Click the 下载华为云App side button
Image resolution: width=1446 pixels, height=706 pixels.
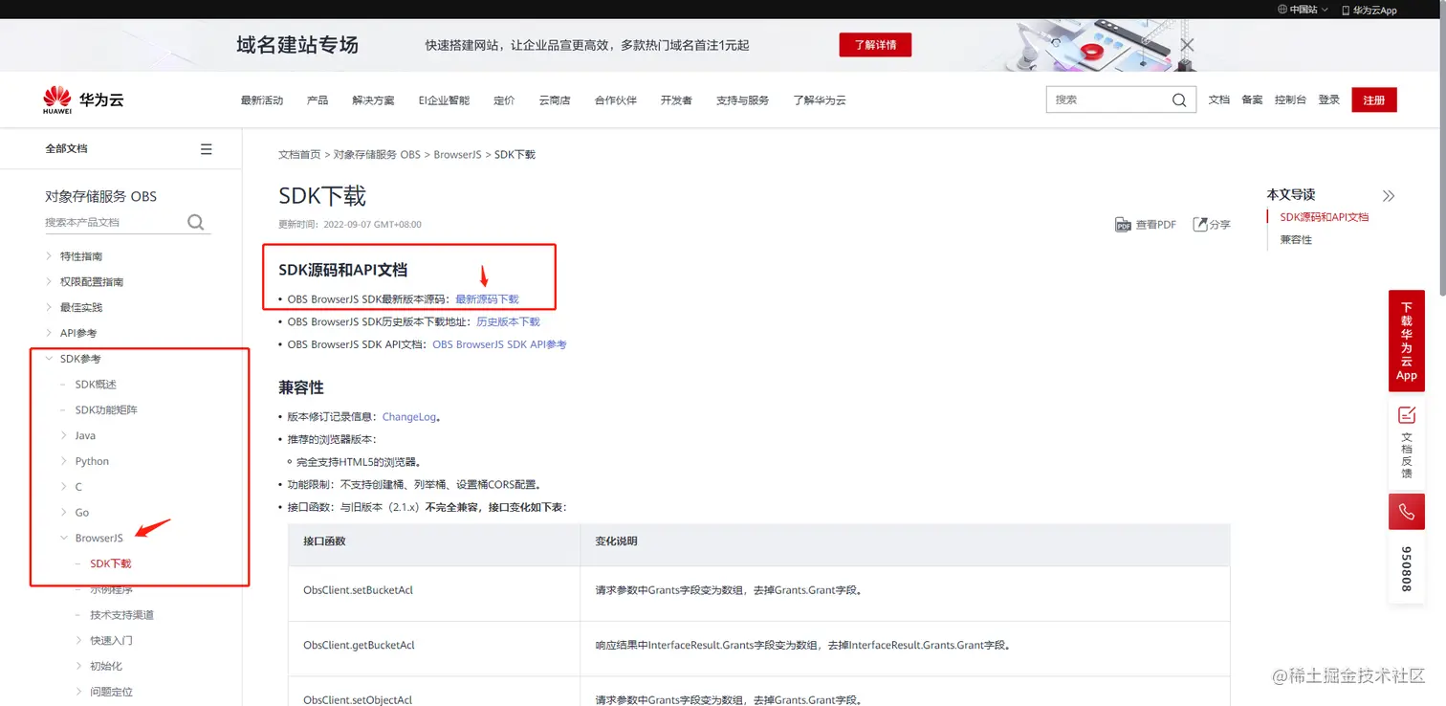point(1407,342)
